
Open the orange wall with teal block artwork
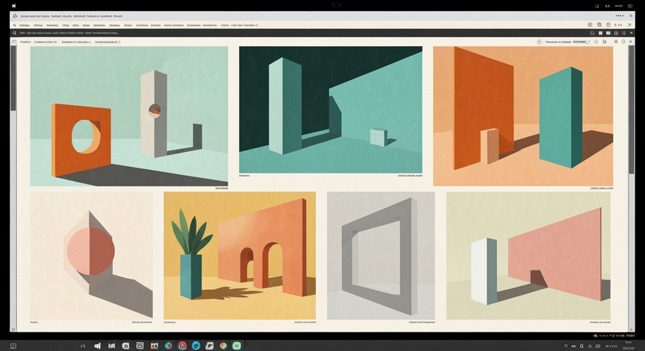coord(523,116)
